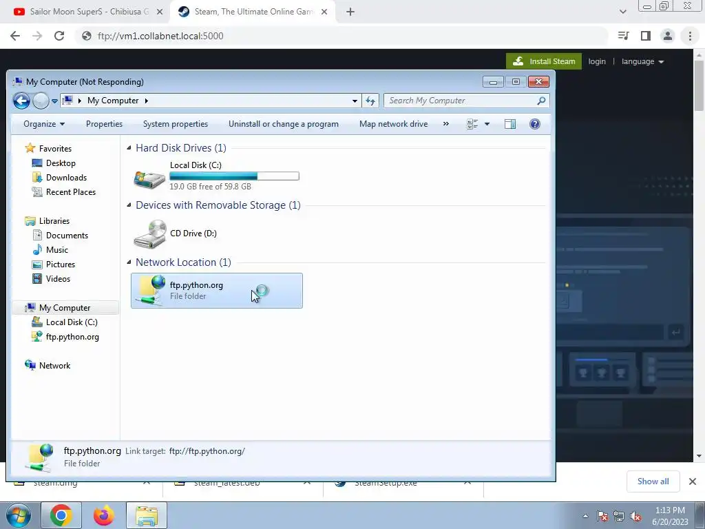Close the Steam browser tab
The image size is (705, 529).
coord(324,12)
